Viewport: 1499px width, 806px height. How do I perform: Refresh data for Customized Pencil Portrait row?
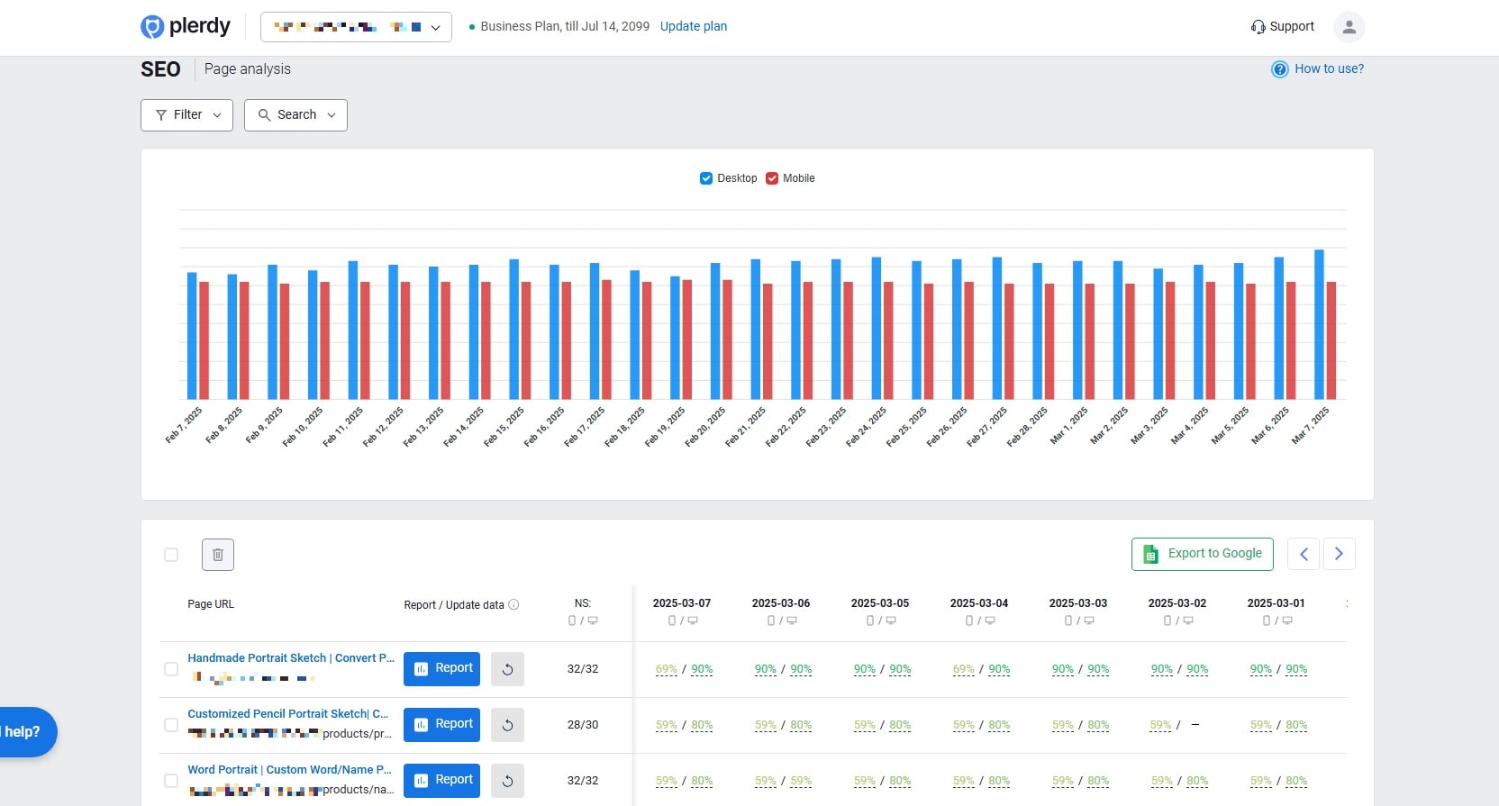[x=507, y=725]
